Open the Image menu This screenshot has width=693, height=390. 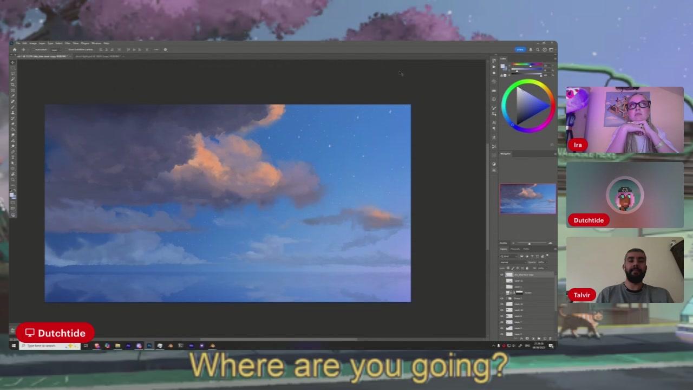(33, 43)
